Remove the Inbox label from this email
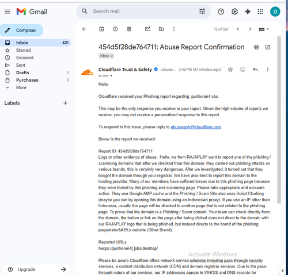The image size is (288, 275). tap(112, 56)
